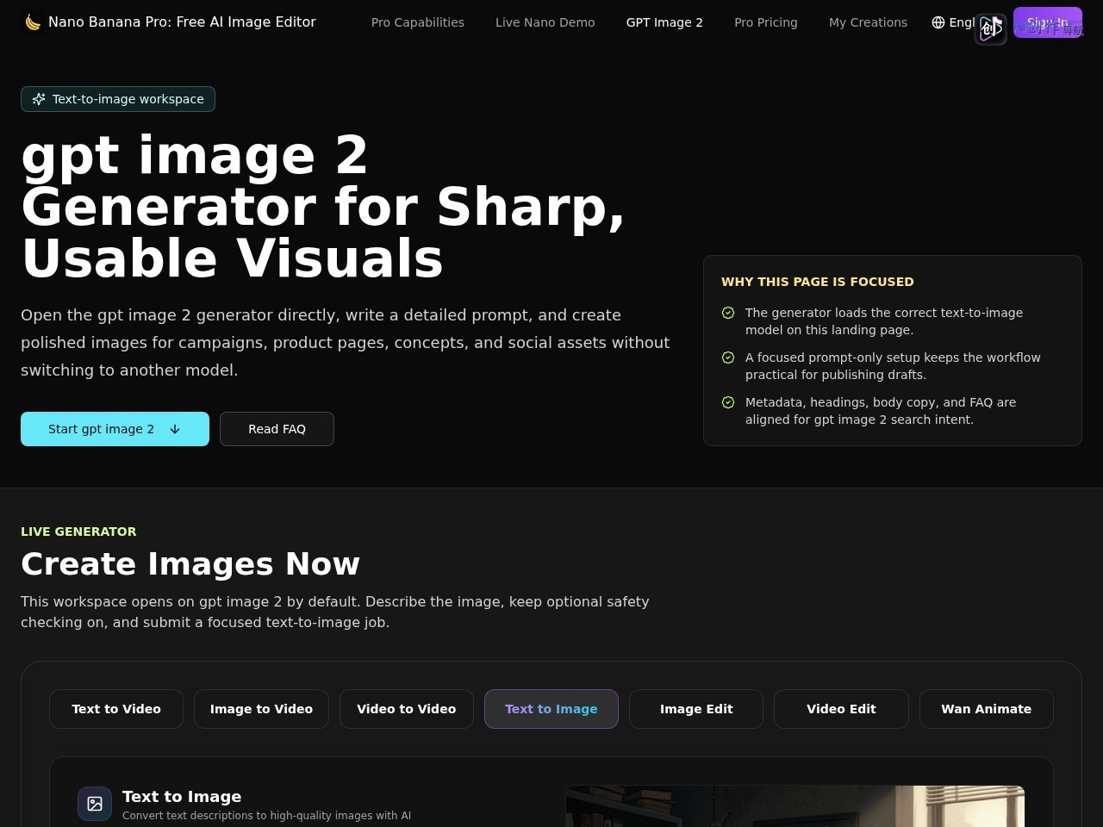Viewport: 1103px width, 827px height.
Task: Click the Text-to-image workspace sparkle badge
Action: coord(118,99)
